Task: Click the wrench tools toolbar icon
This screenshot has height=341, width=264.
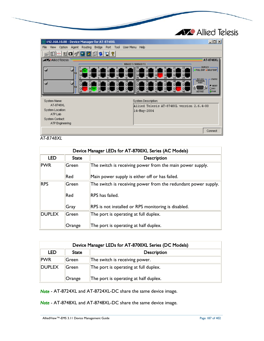Action: (77, 54)
